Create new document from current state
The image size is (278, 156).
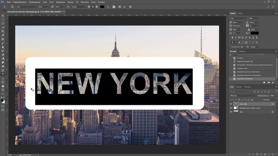(264, 82)
